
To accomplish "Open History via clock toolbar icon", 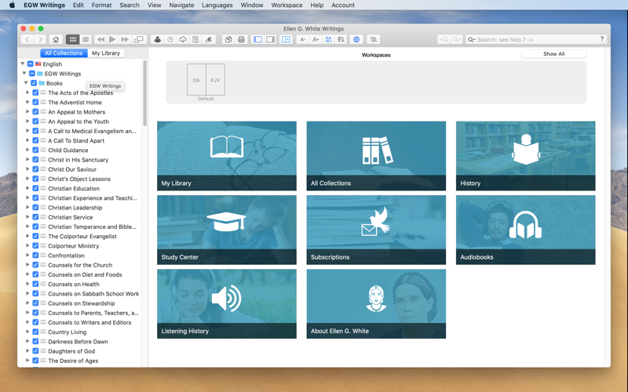I will point(170,39).
